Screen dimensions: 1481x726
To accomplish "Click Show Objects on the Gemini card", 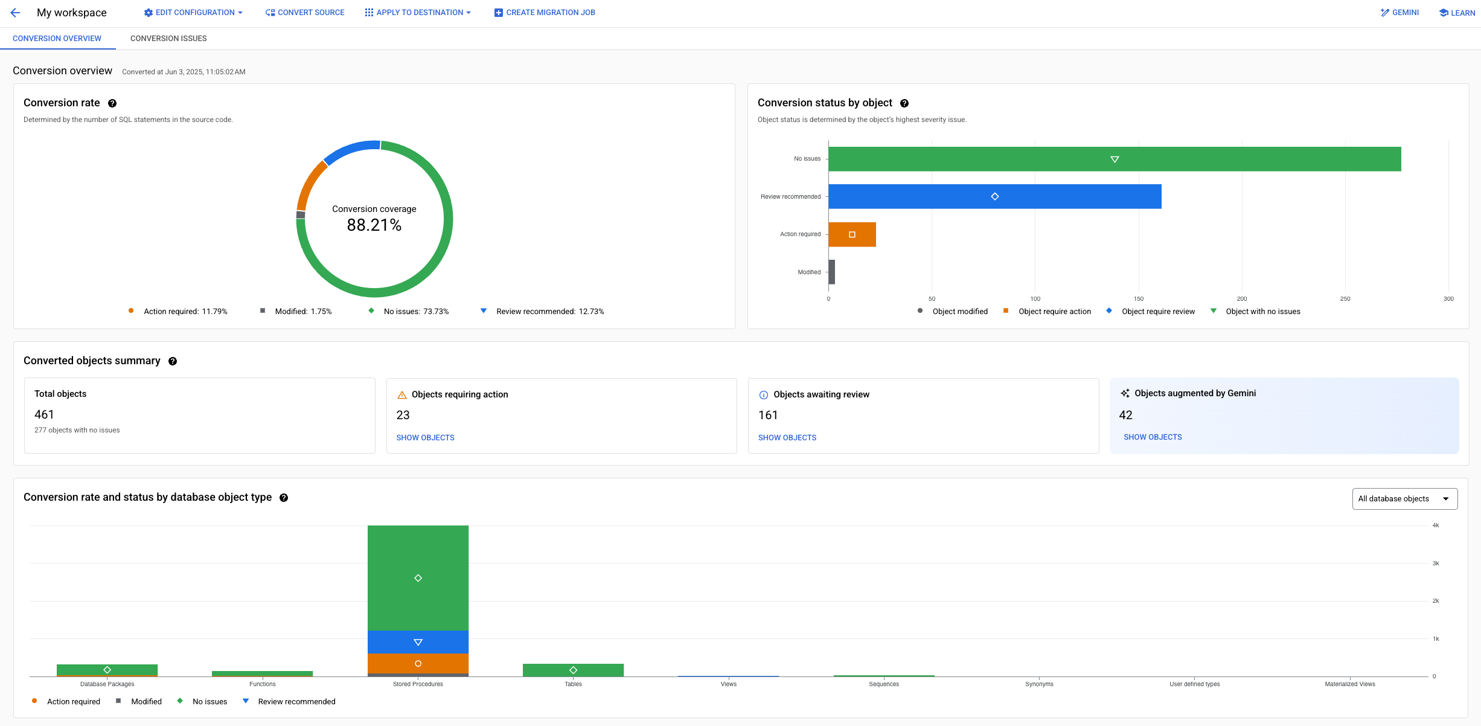I will point(1153,437).
